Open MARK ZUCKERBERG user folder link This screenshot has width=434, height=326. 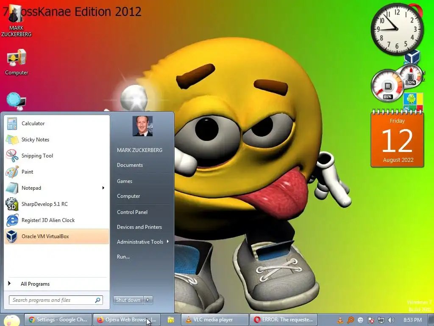coord(139,150)
